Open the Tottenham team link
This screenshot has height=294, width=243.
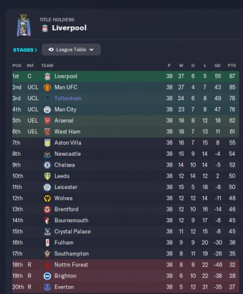click(x=68, y=98)
